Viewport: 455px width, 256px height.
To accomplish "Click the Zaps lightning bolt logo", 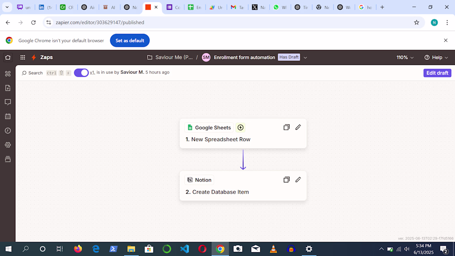I will pos(34,57).
